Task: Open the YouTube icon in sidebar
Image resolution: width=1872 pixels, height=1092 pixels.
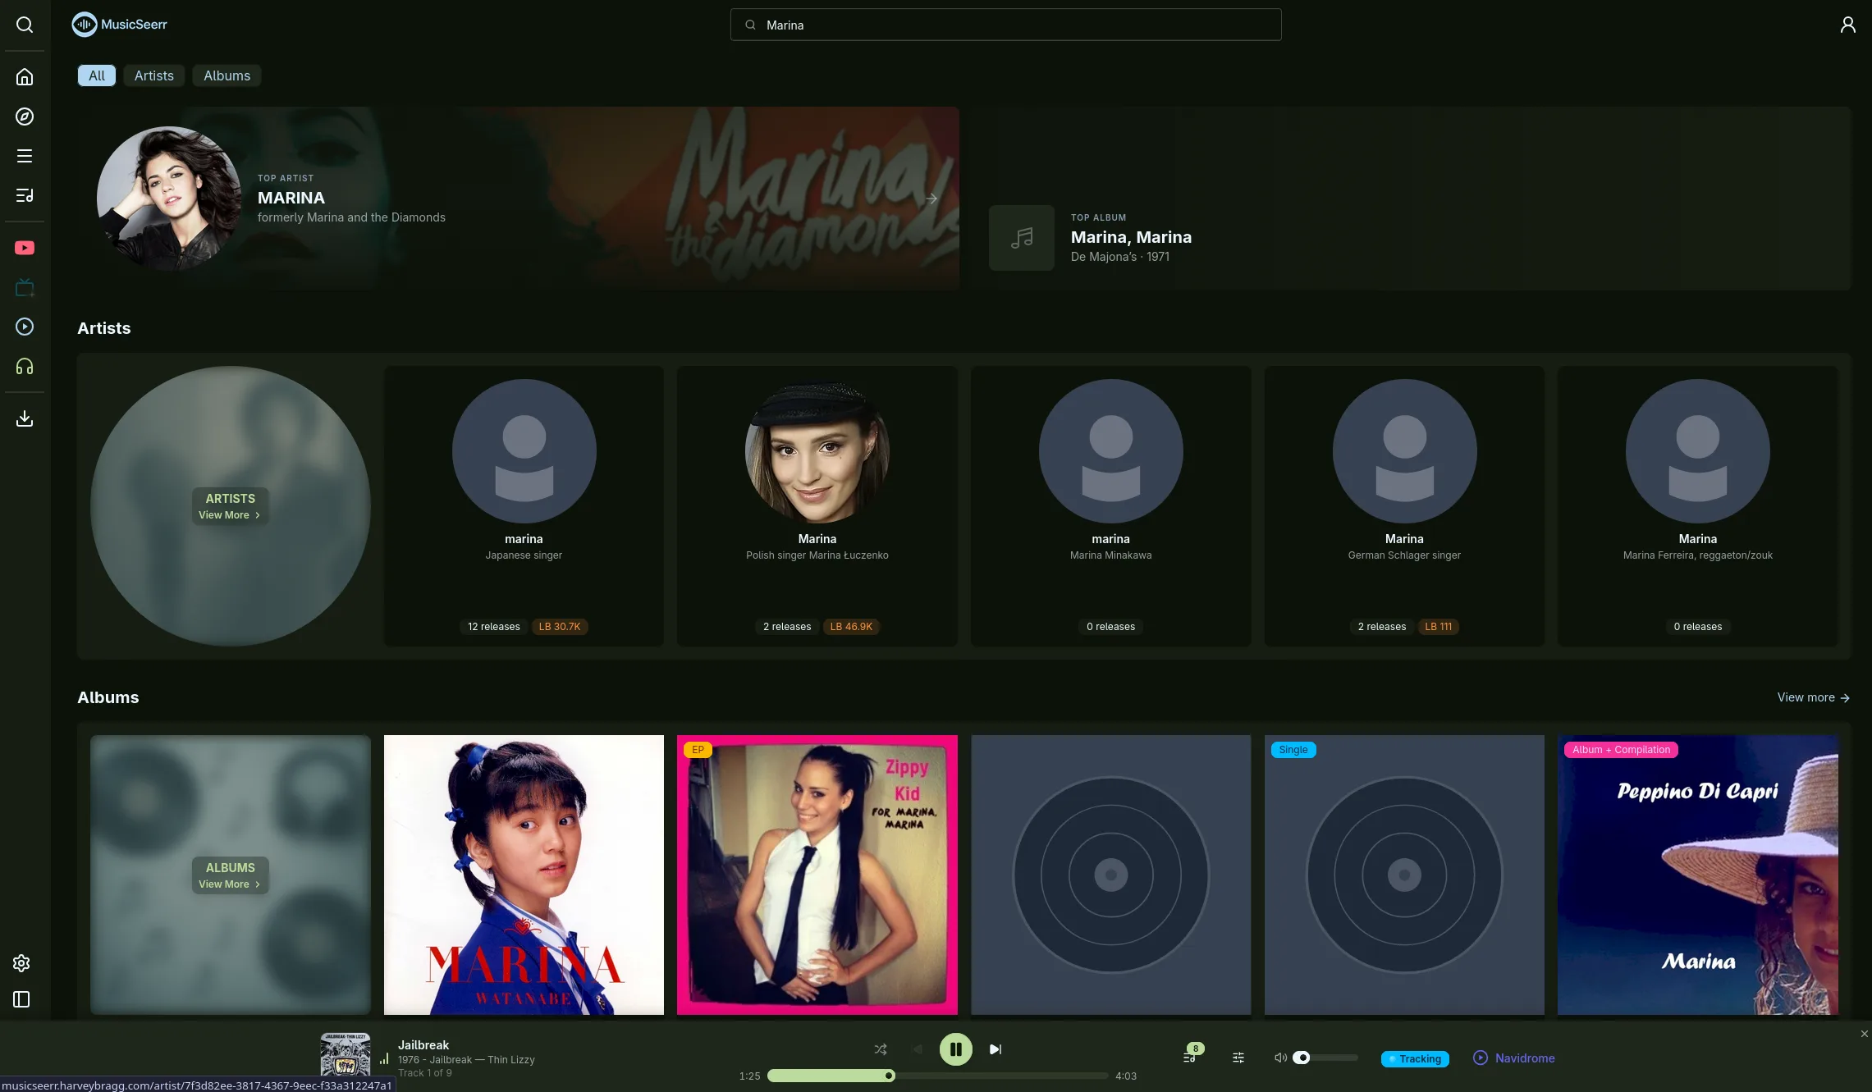Action: [x=25, y=248]
